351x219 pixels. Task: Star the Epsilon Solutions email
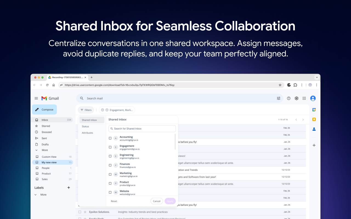(85, 212)
